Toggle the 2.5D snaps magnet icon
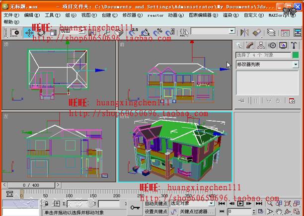 click(x=133, y=32)
